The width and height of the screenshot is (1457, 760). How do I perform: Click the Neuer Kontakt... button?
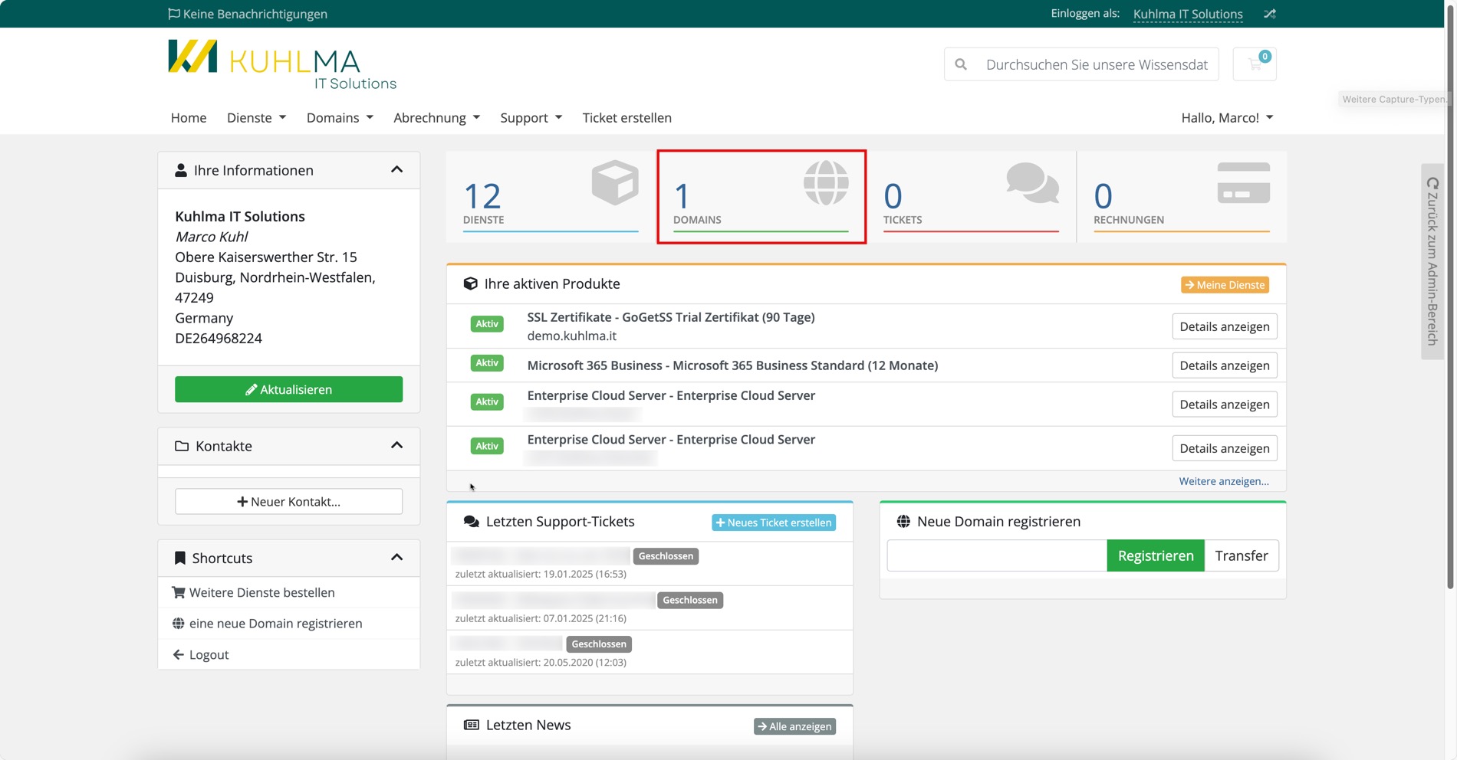click(x=288, y=502)
